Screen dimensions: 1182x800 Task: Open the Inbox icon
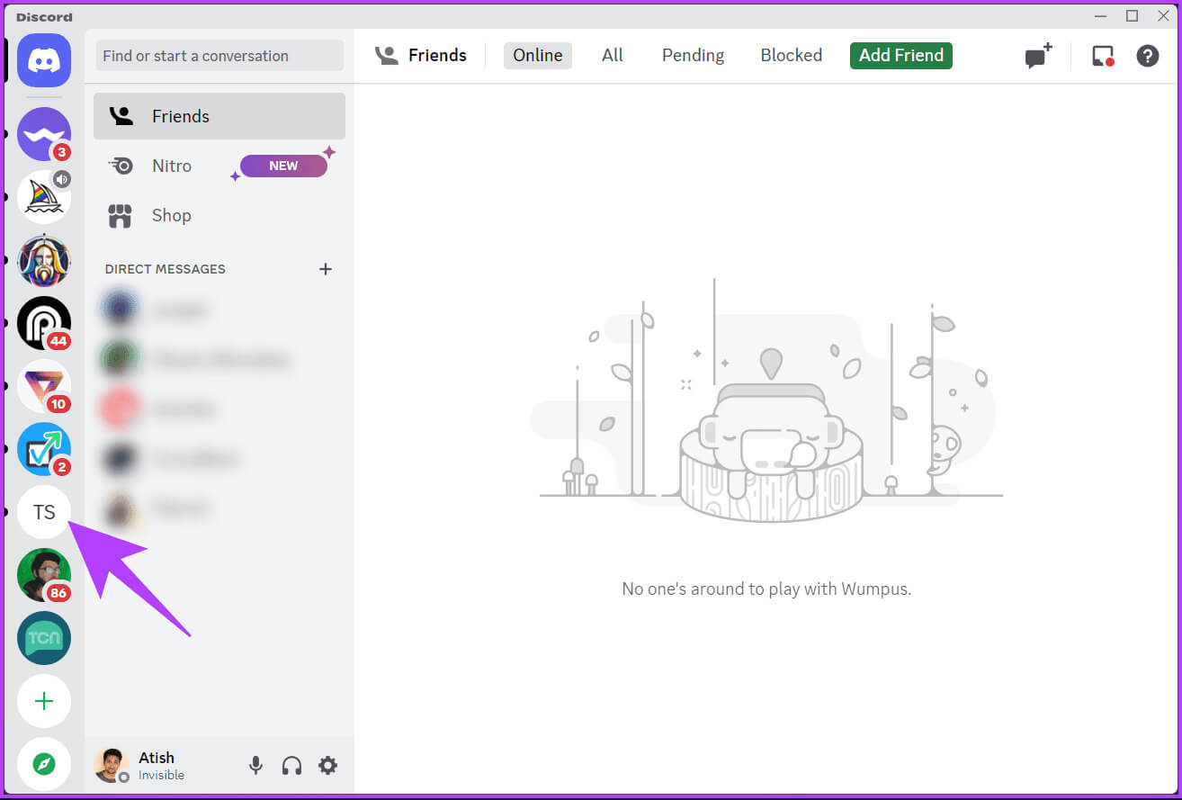1103,56
